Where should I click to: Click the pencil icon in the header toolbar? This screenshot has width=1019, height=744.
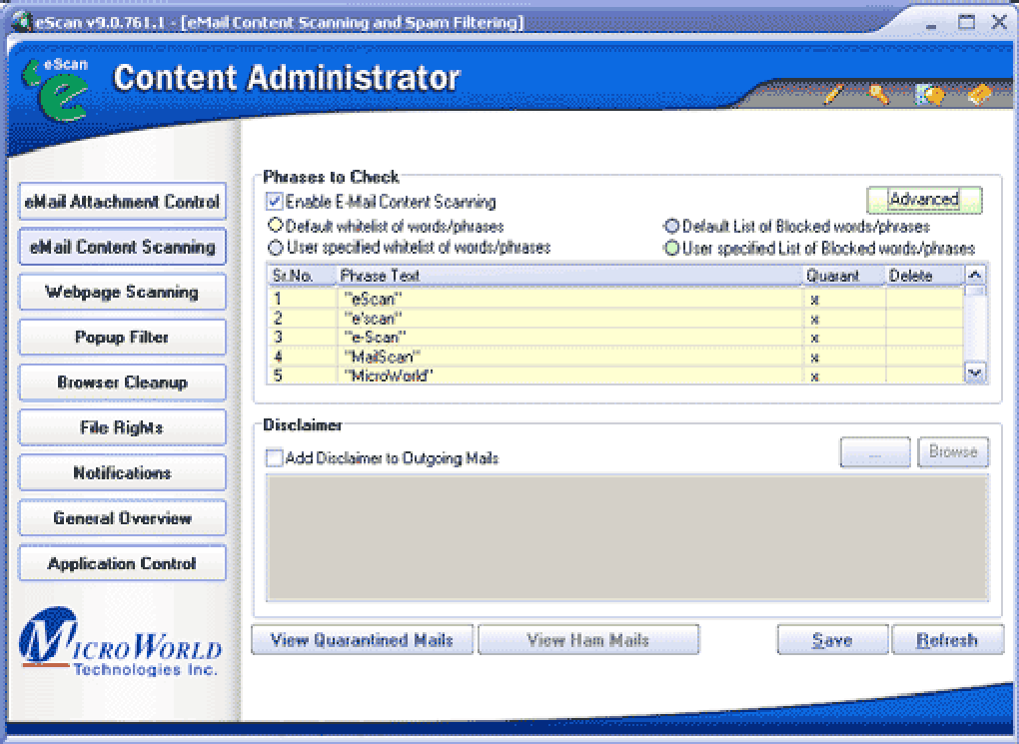point(833,94)
